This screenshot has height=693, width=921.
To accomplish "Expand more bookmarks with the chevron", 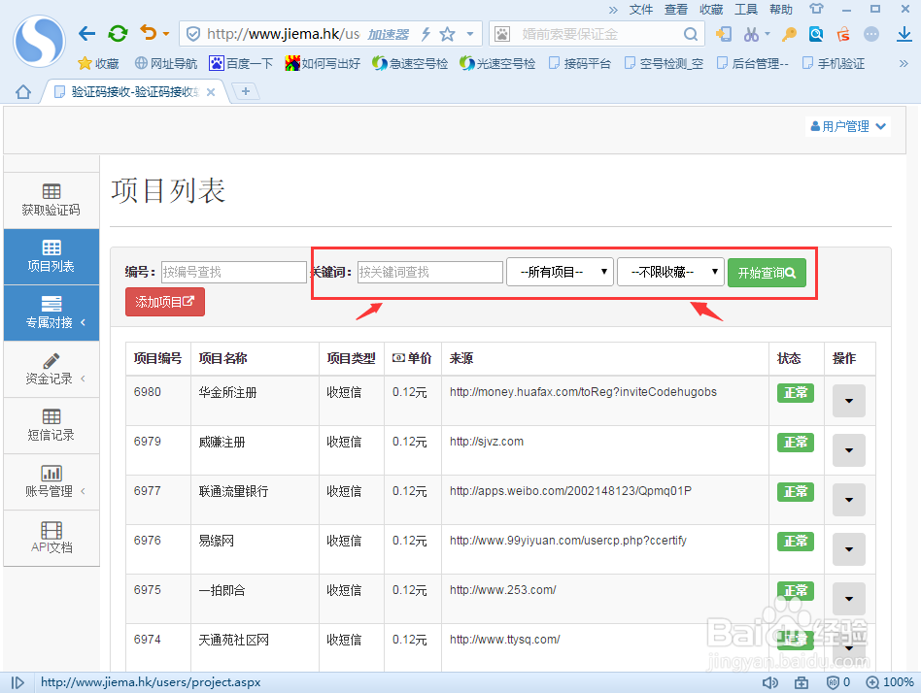I will click(904, 63).
